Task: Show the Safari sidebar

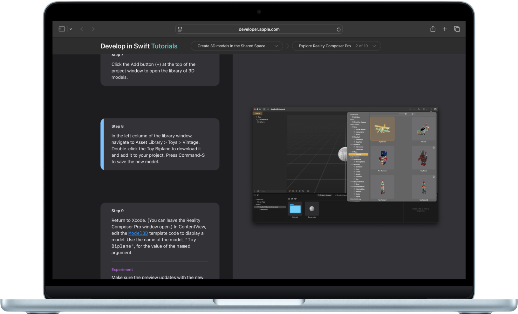Action: point(62,29)
